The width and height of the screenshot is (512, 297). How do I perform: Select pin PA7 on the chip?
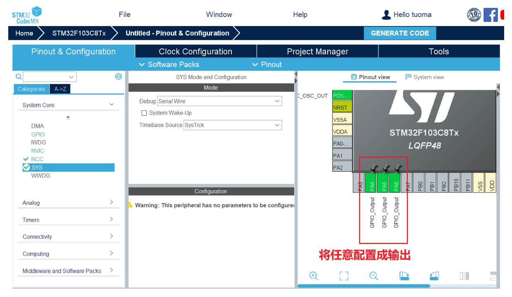407,182
